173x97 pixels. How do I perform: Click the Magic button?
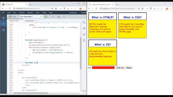[129, 68]
